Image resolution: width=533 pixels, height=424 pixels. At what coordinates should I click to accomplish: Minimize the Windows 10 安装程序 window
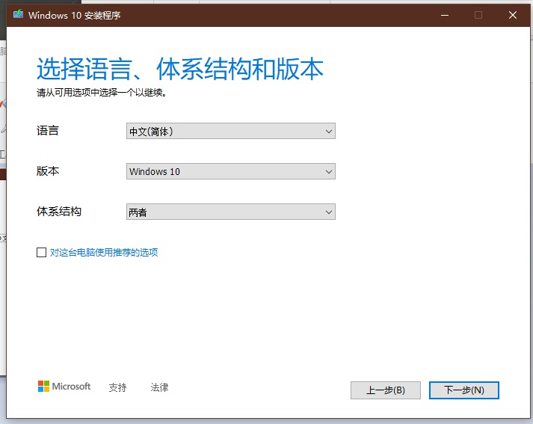pos(445,15)
